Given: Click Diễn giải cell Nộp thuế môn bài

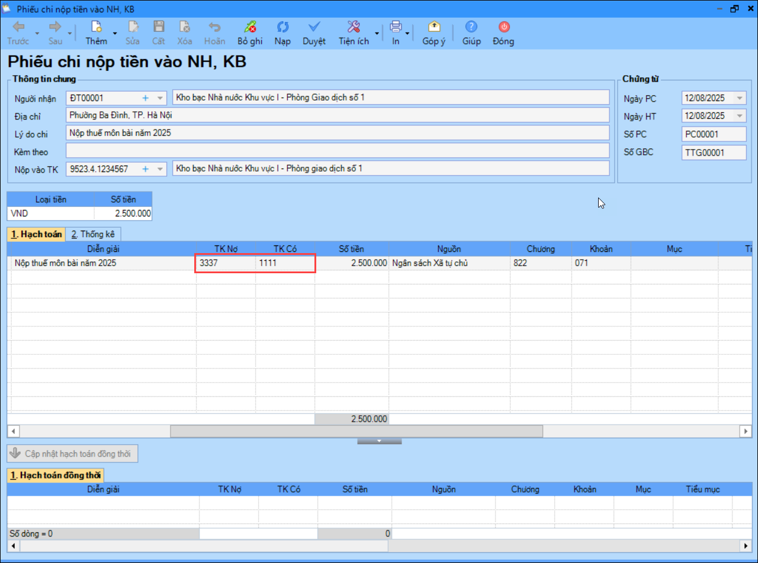Looking at the screenshot, I should point(104,263).
